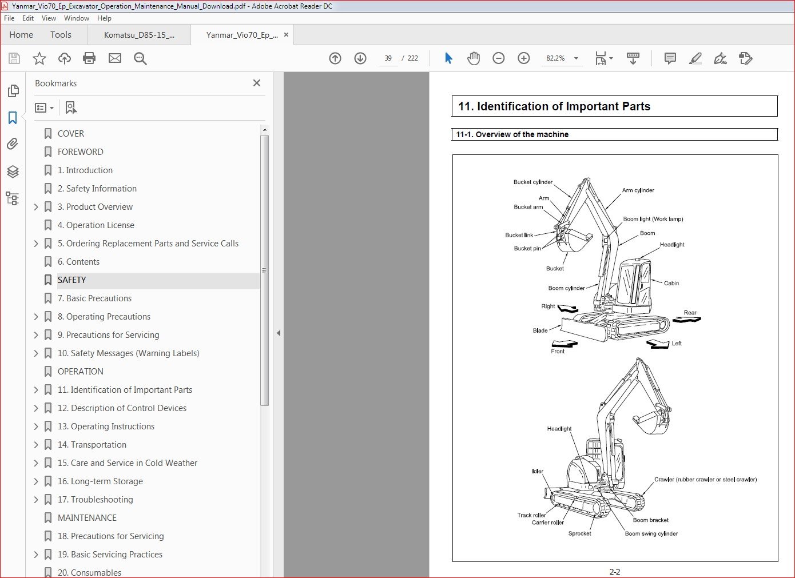Open the File menu
The width and height of the screenshot is (795, 578).
(x=9, y=18)
